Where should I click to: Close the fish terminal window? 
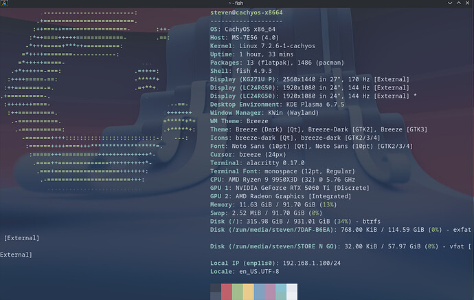click(x=467, y=3)
